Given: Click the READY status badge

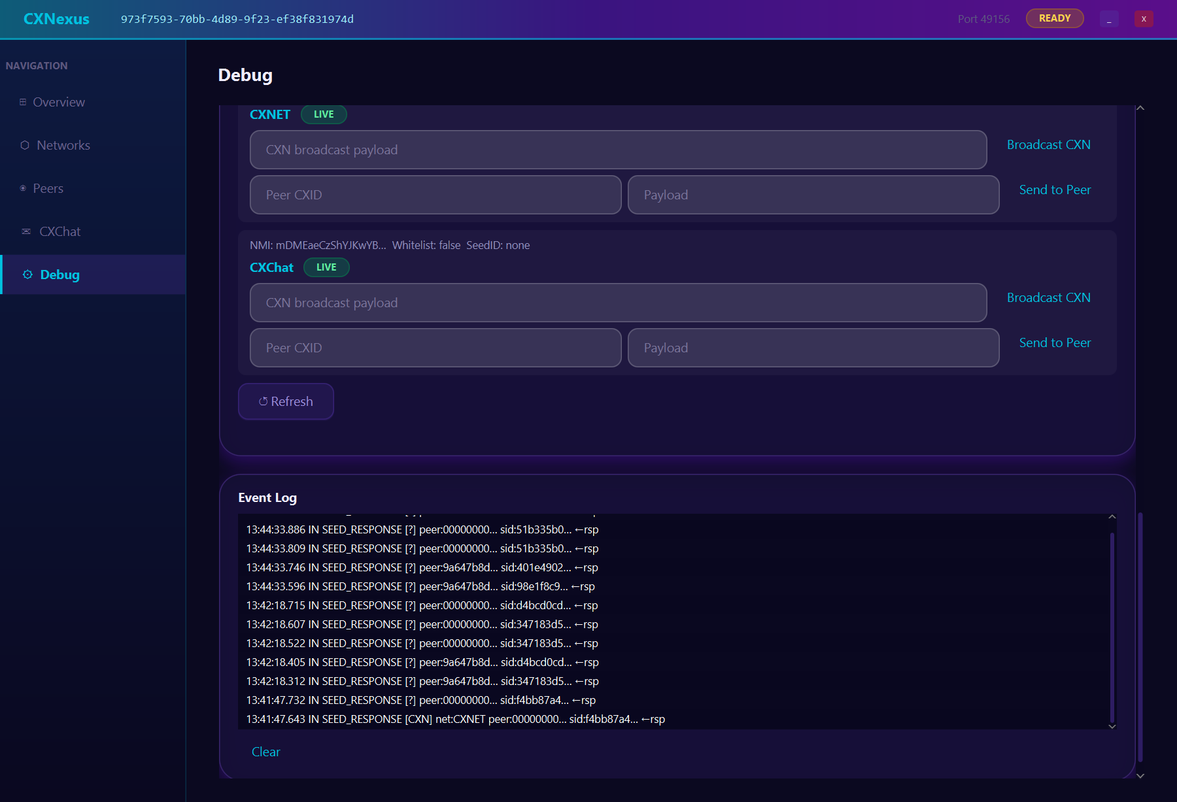Looking at the screenshot, I should (1055, 18).
